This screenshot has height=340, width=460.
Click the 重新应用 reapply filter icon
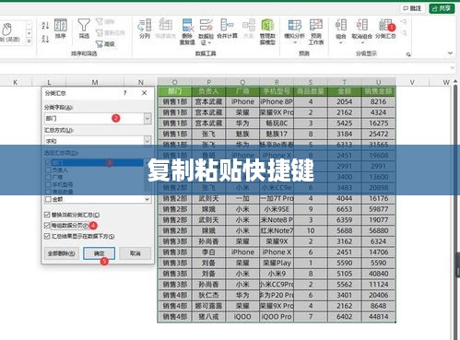[110, 33]
